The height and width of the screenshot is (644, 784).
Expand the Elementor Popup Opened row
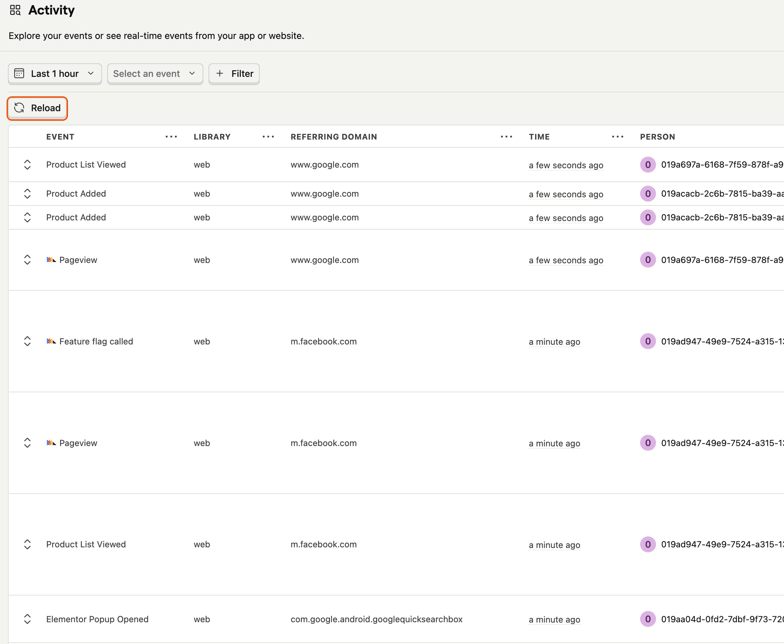(x=27, y=619)
